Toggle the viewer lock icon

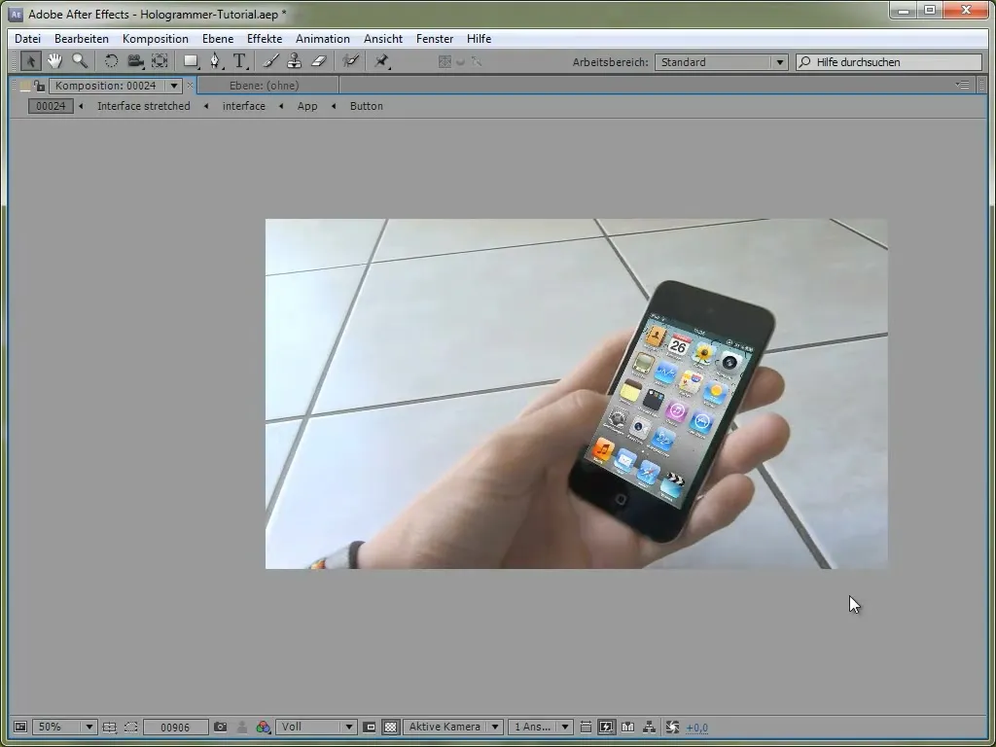(x=39, y=86)
